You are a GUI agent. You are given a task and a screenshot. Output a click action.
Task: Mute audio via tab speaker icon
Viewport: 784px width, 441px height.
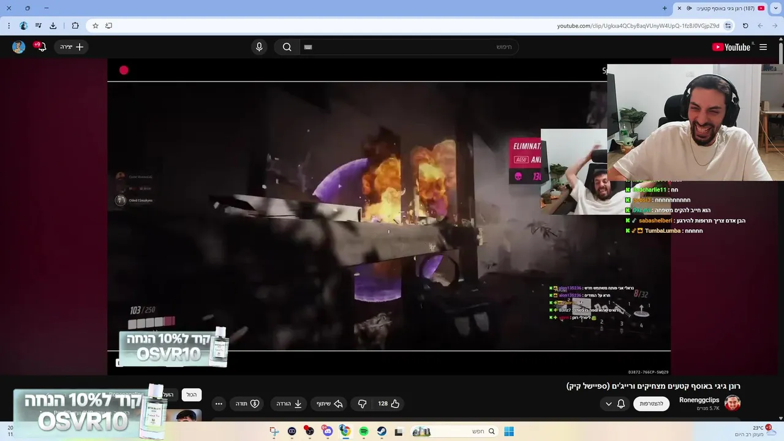click(x=689, y=8)
